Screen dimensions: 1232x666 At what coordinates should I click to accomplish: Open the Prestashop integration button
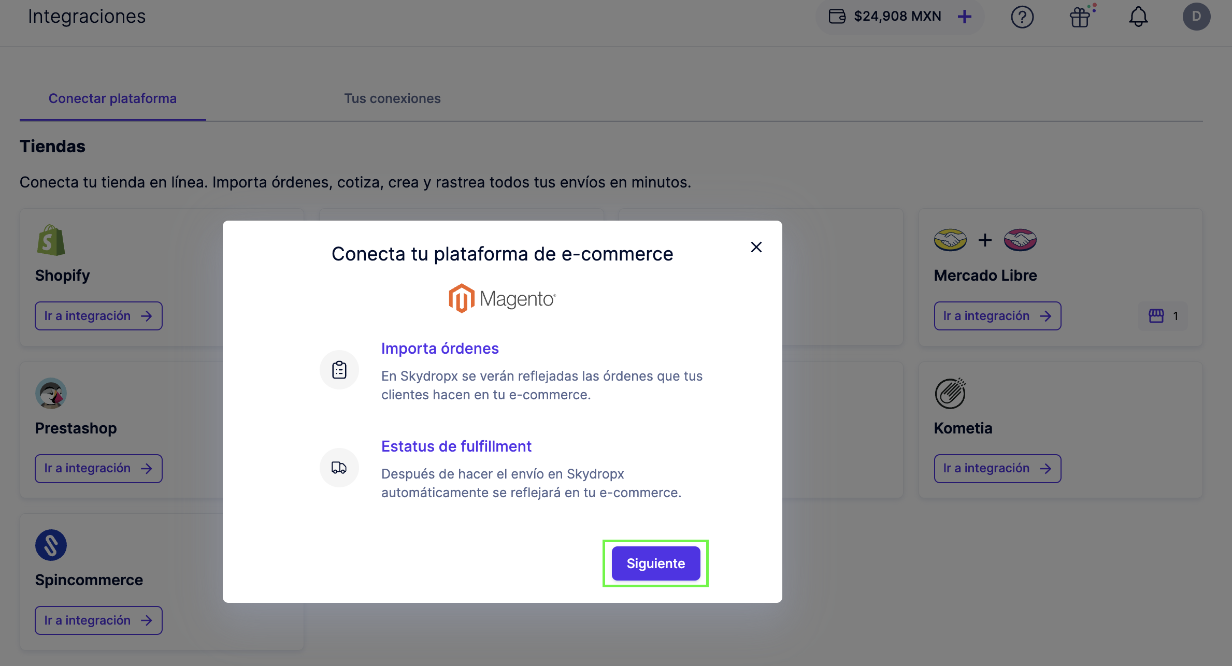[x=98, y=468]
